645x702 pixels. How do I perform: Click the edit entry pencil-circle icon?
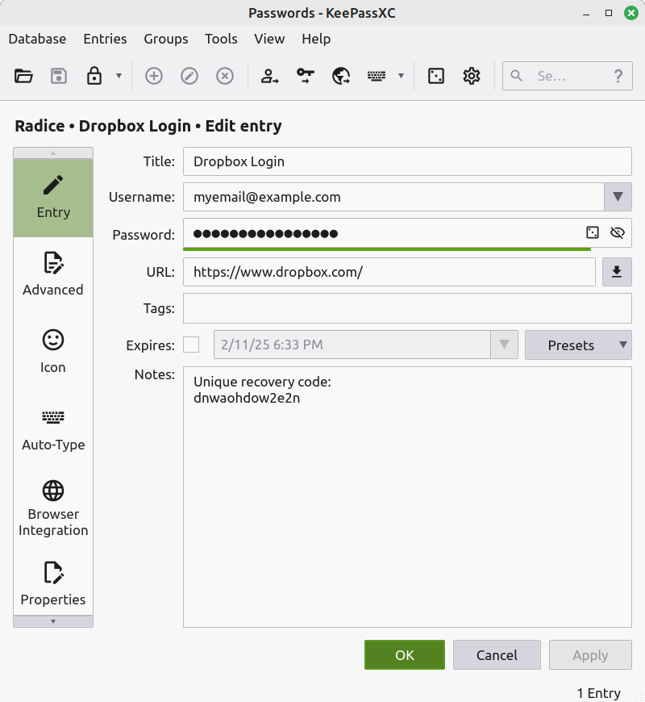(x=189, y=76)
